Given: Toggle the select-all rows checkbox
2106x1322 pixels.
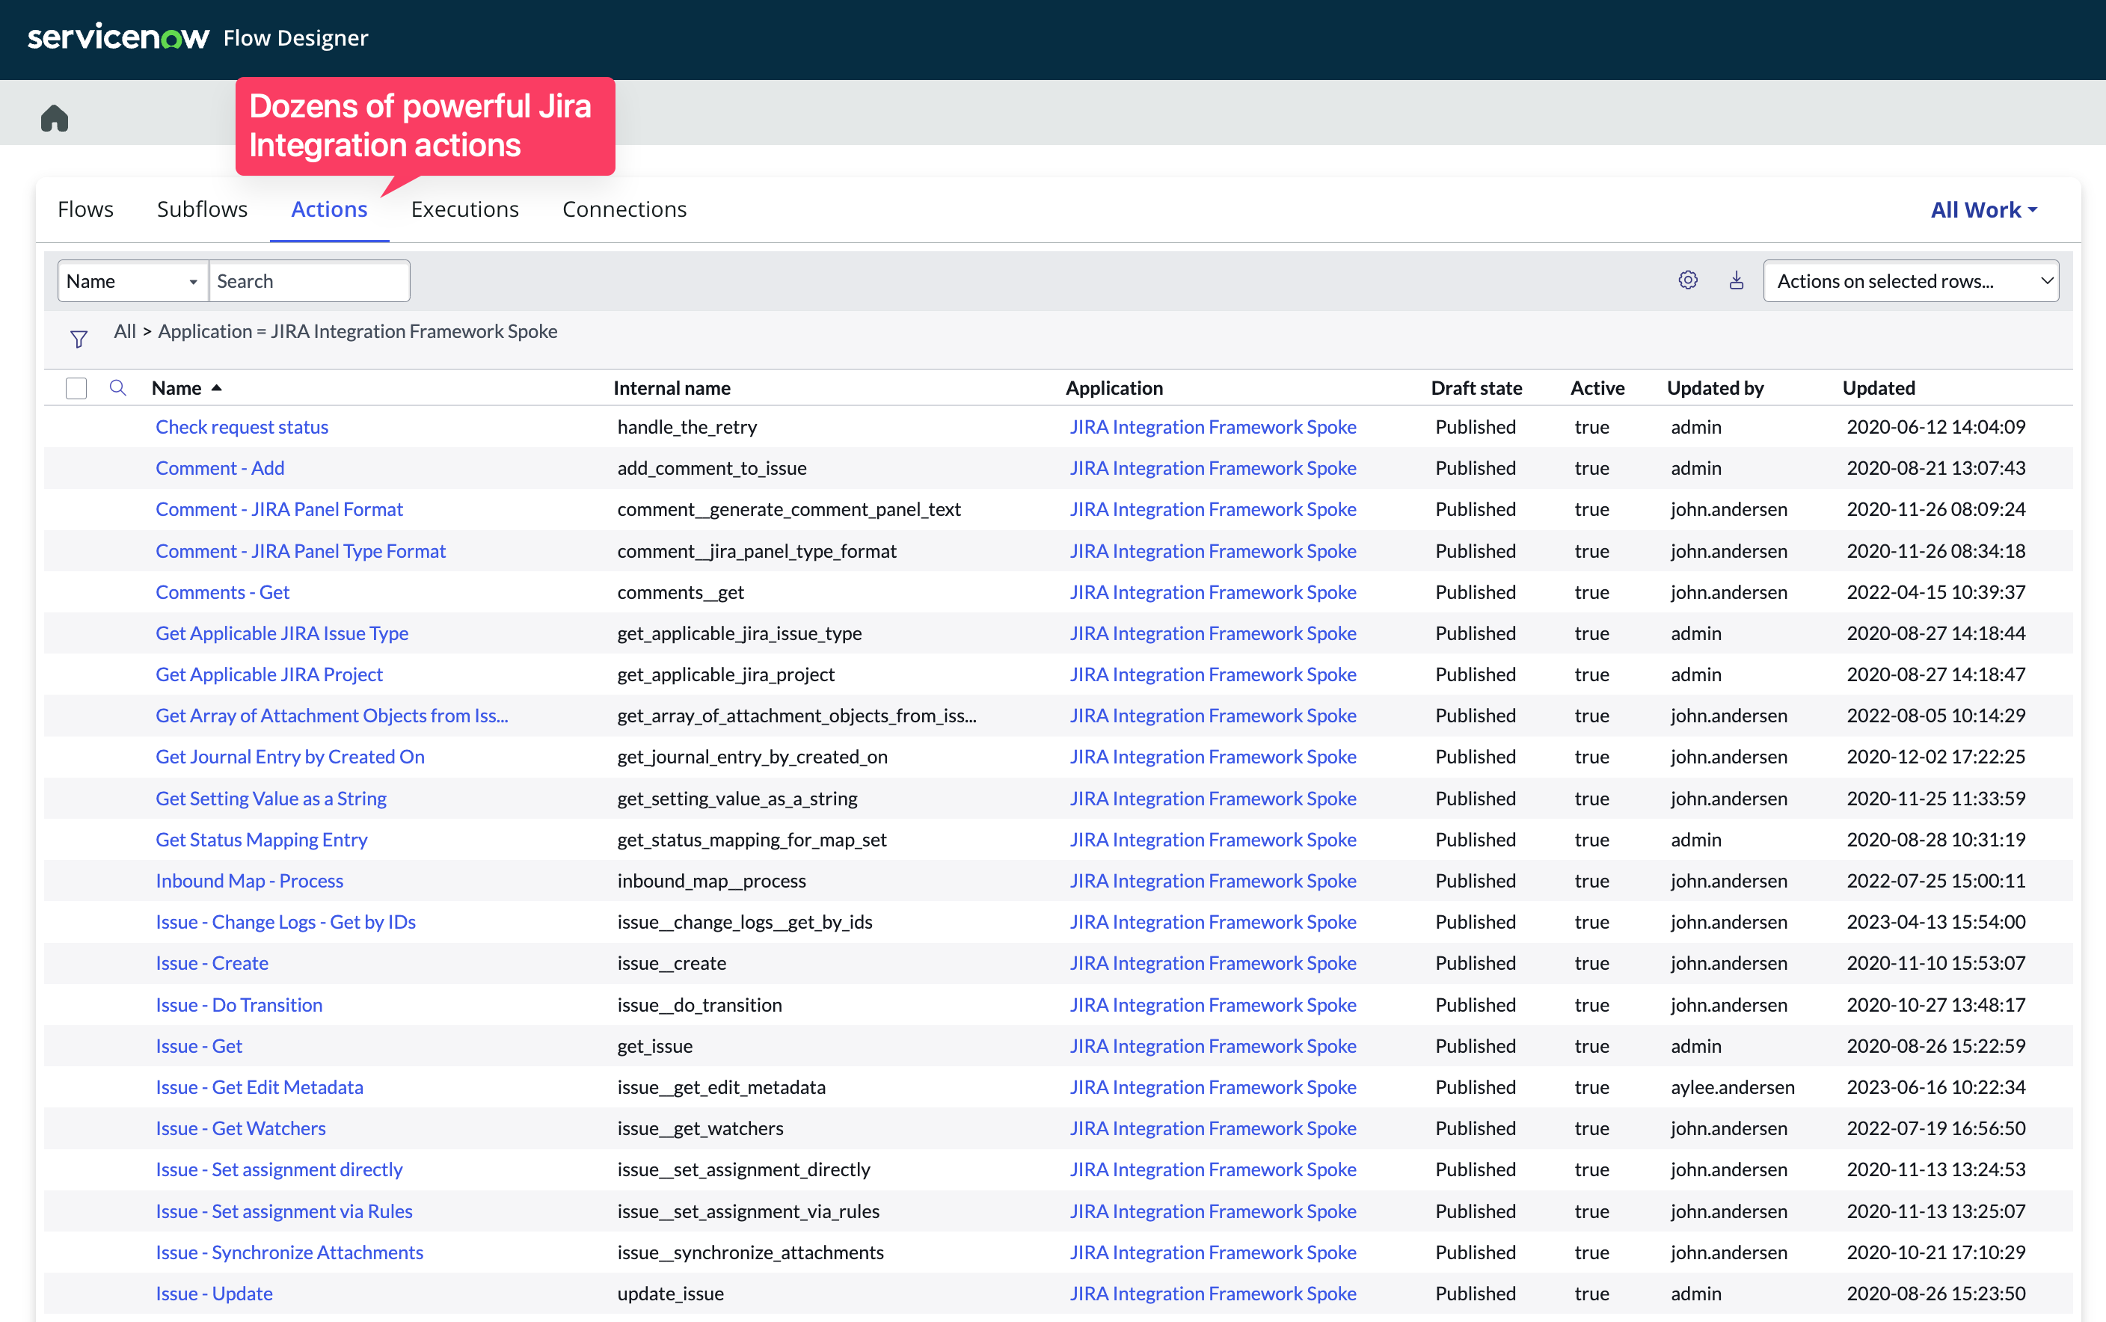Looking at the screenshot, I should (76, 387).
